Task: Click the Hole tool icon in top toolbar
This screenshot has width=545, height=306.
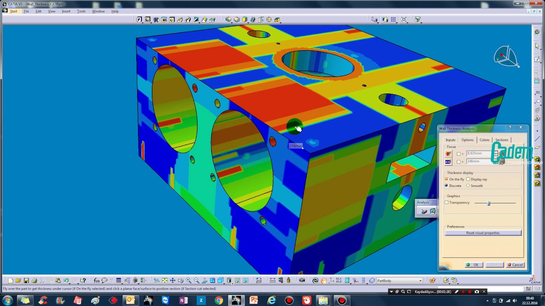Action: tap(172, 20)
